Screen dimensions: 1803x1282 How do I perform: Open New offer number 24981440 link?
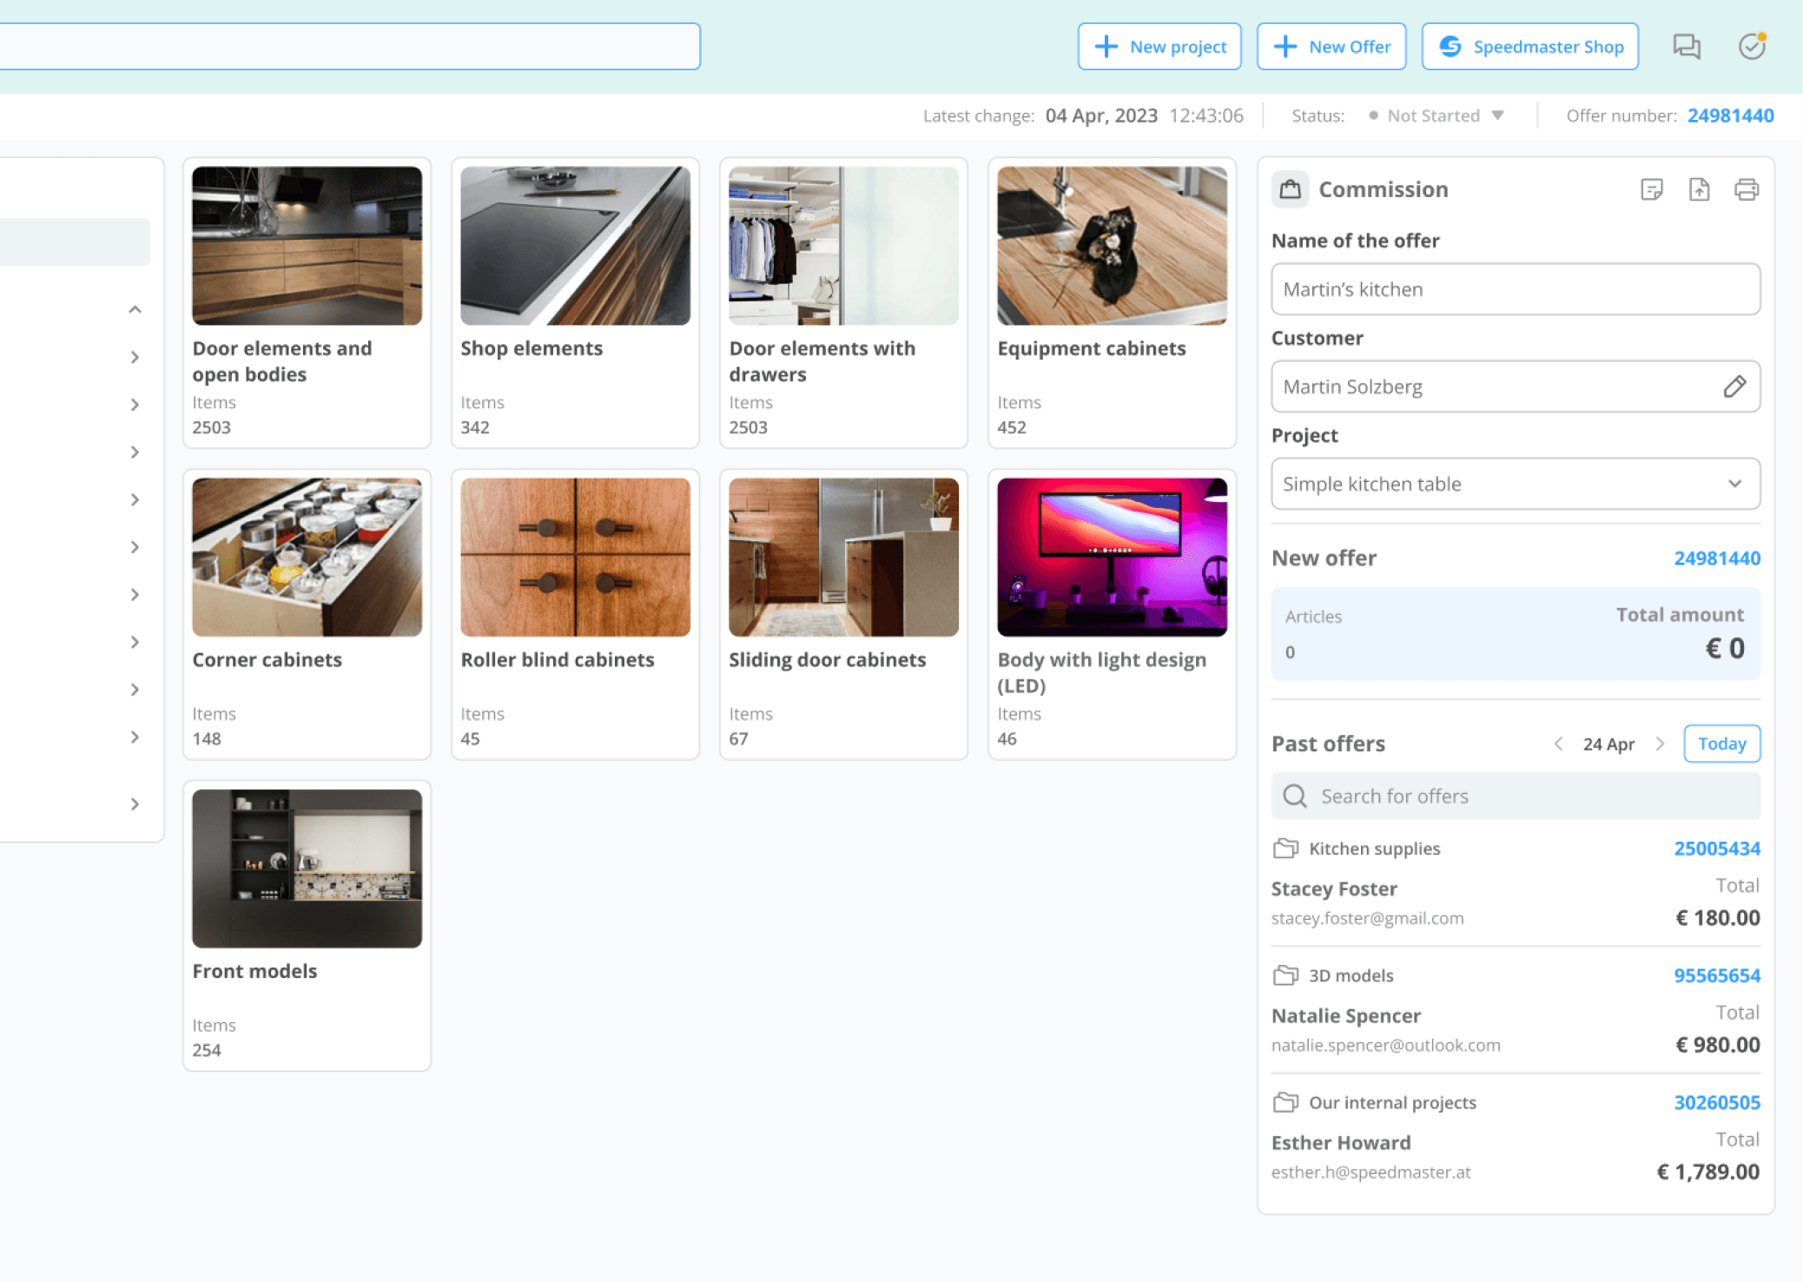pos(1717,558)
